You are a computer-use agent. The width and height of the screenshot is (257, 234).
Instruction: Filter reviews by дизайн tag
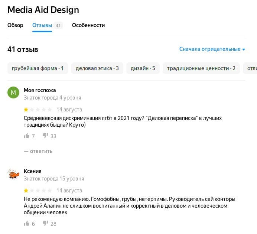[x=143, y=68]
